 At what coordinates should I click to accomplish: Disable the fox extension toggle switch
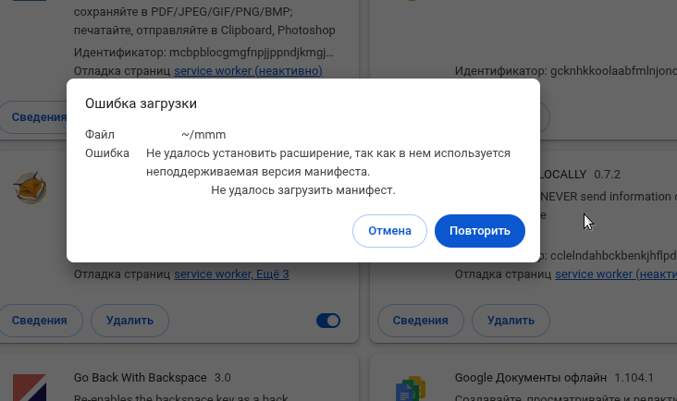[328, 321]
